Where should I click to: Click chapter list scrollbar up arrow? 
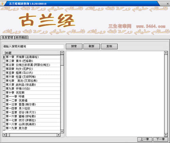tap(62, 53)
